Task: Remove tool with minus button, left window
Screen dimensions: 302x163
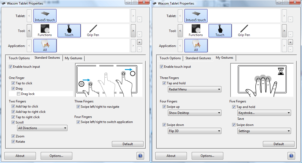Action: pos(139,34)
